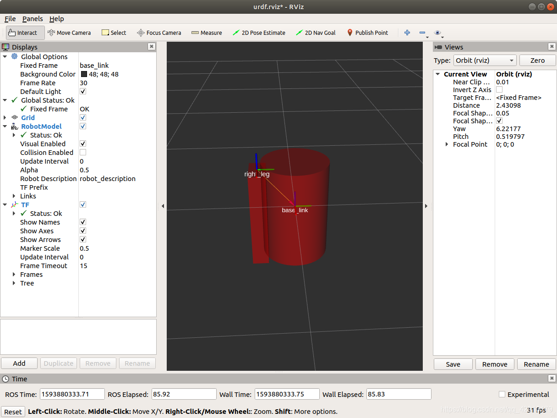The height and width of the screenshot is (418, 557).
Task: Expand the Tree node under TF
Action: point(14,283)
